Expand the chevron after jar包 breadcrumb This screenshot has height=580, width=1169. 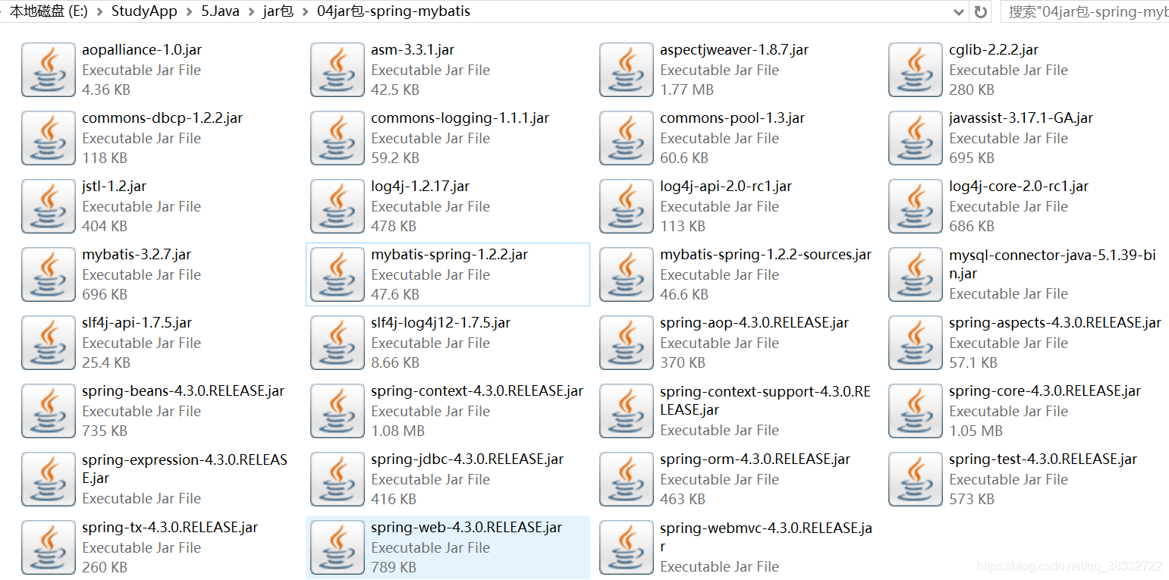point(305,11)
